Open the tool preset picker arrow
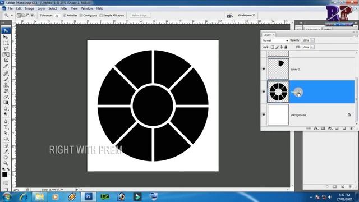The width and height of the screenshot is (359, 202). tap(12, 16)
